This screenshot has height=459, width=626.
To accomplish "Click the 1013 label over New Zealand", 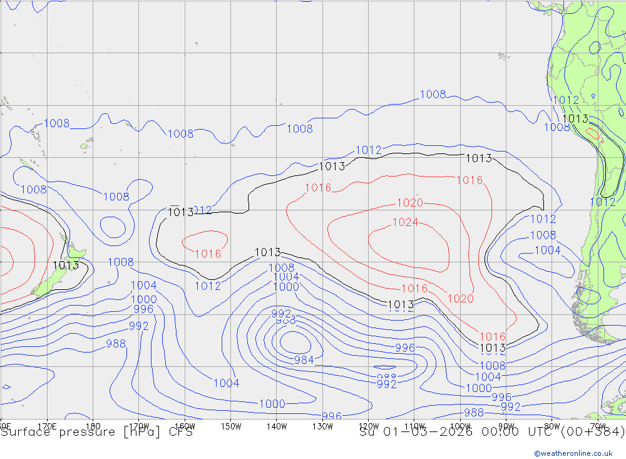I will pyautogui.click(x=66, y=266).
